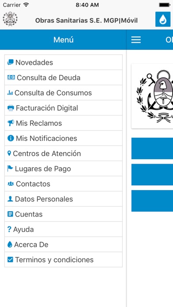Open Lugares de Pago entry
The width and height of the screenshot is (173, 307).
tap(64, 168)
